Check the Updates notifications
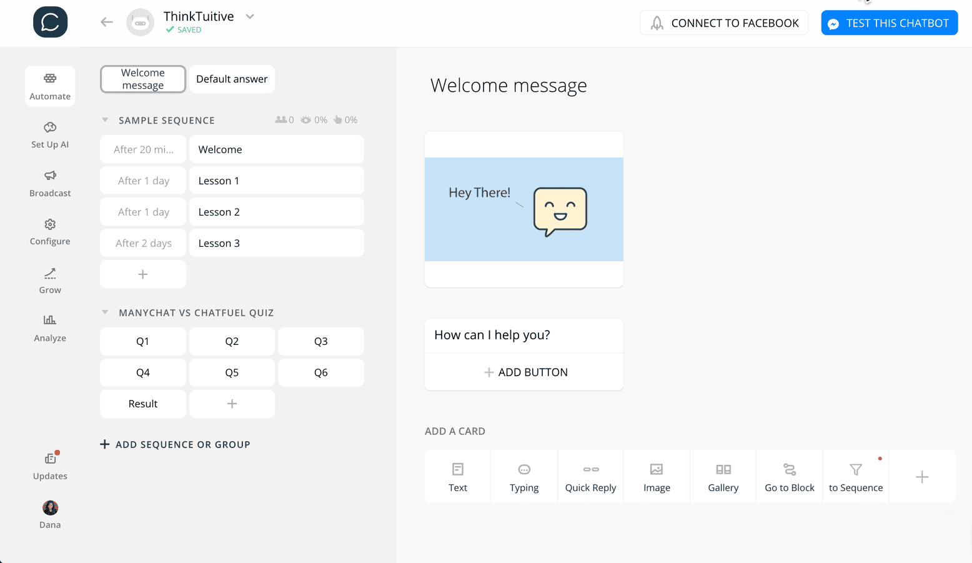Screen dimensions: 972x563 coord(50,466)
